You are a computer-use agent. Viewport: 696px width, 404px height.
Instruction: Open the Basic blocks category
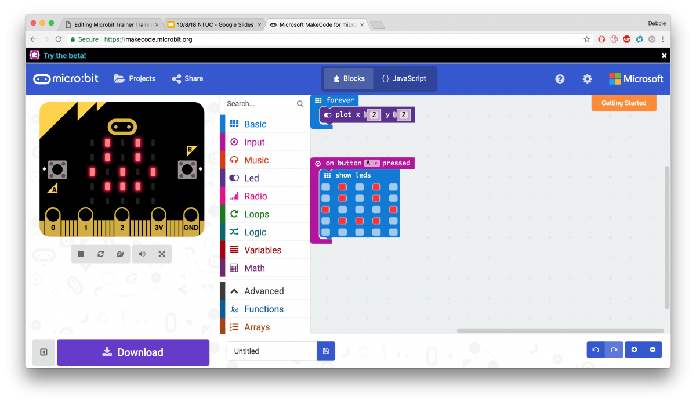click(x=265, y=124)
